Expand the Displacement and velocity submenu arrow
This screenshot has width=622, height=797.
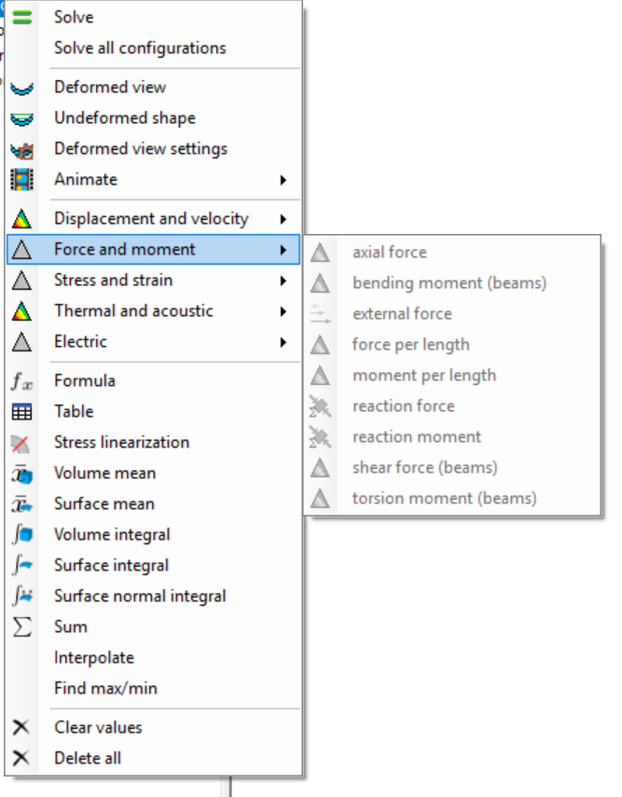click(x=283, y=219)
